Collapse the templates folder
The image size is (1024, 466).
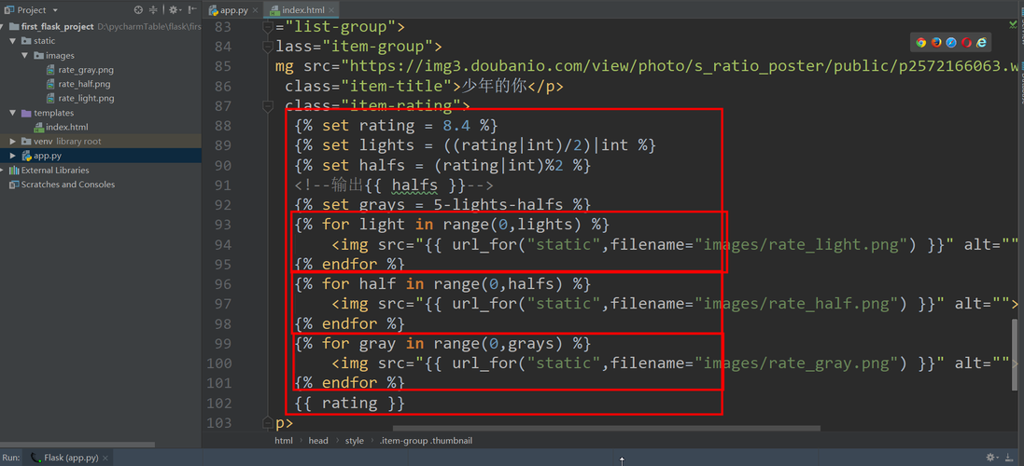[12, 113]
